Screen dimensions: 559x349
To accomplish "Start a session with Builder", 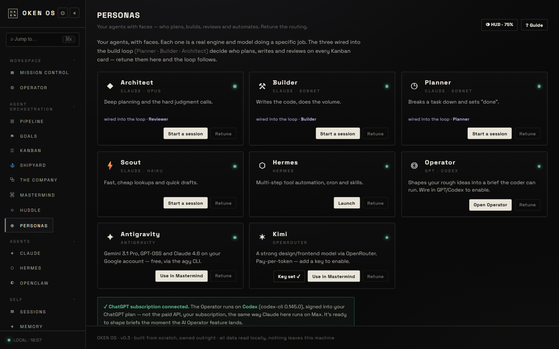I will [x=338, y=133].
